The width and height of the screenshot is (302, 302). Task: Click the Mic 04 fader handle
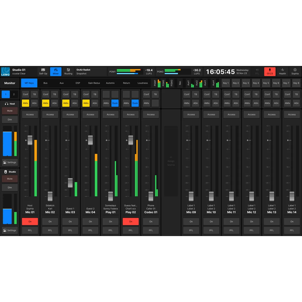pyautogui.click(x=90, y=140)
